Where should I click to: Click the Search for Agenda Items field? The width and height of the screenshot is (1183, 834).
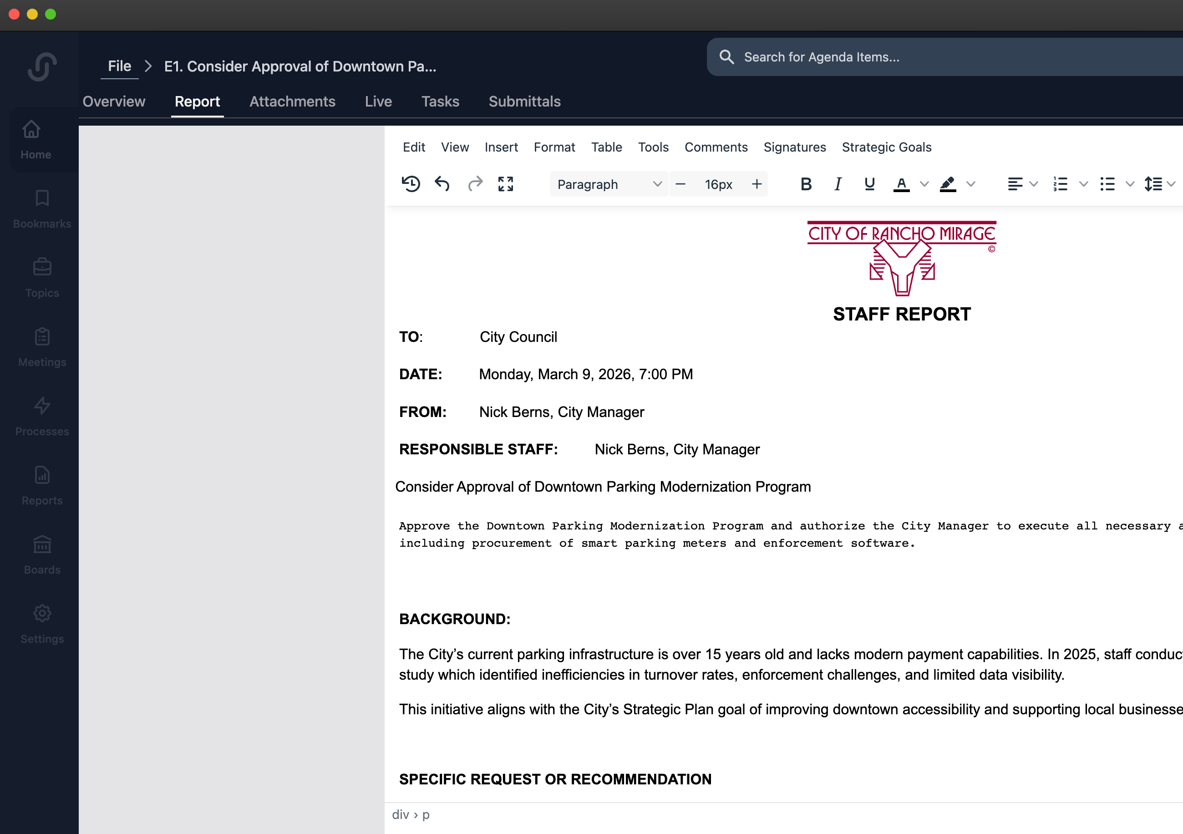928,57
